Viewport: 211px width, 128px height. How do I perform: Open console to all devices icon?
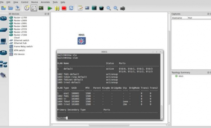point(41,8)
